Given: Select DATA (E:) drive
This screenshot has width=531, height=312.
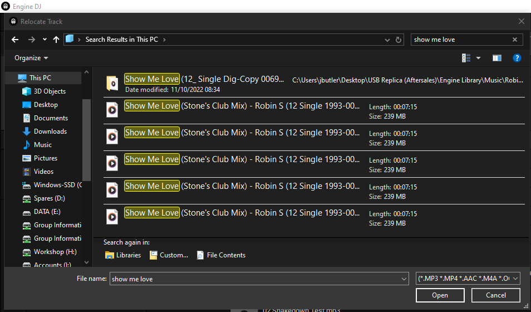Looking at the screenshot, I should 47,212.
